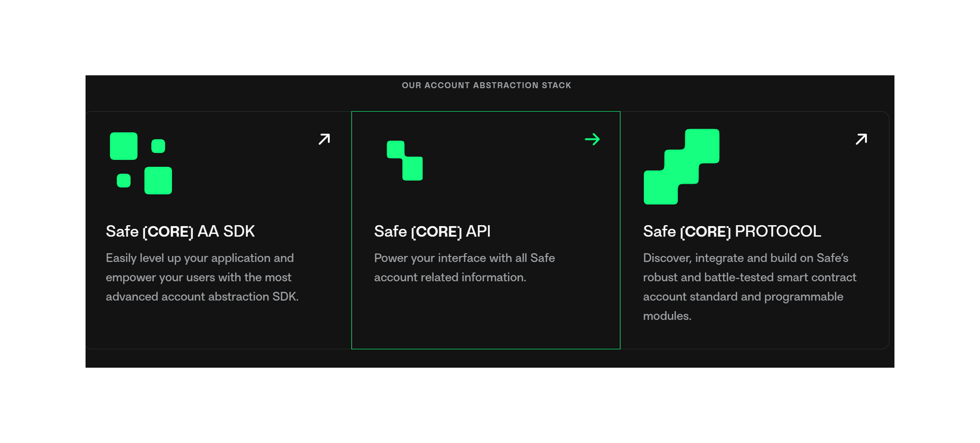
Task: Click the Safe API two-squares logo
Action: [x=405, y=161]
